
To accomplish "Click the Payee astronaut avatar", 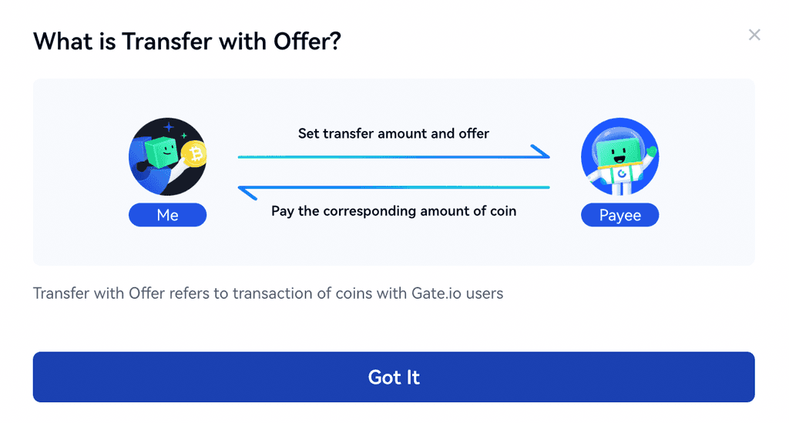I will point(619,157).
